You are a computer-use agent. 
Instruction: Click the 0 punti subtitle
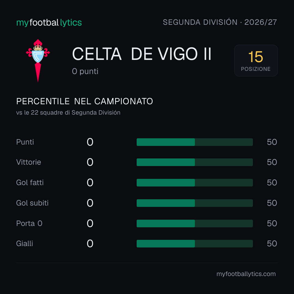(x=85, y=71)
